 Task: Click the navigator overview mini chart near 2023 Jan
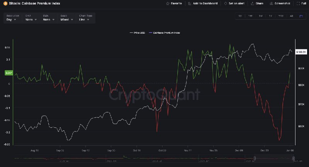112,158
